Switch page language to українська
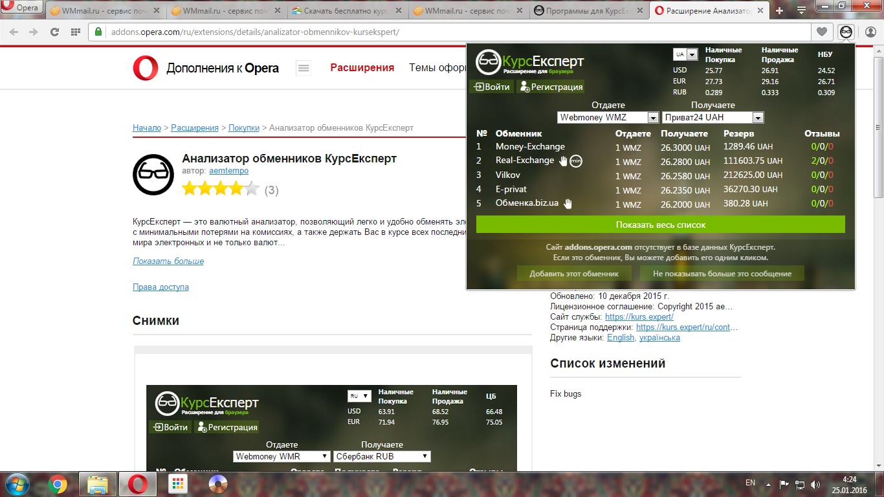884x497 pixels. tap(659, 338)
